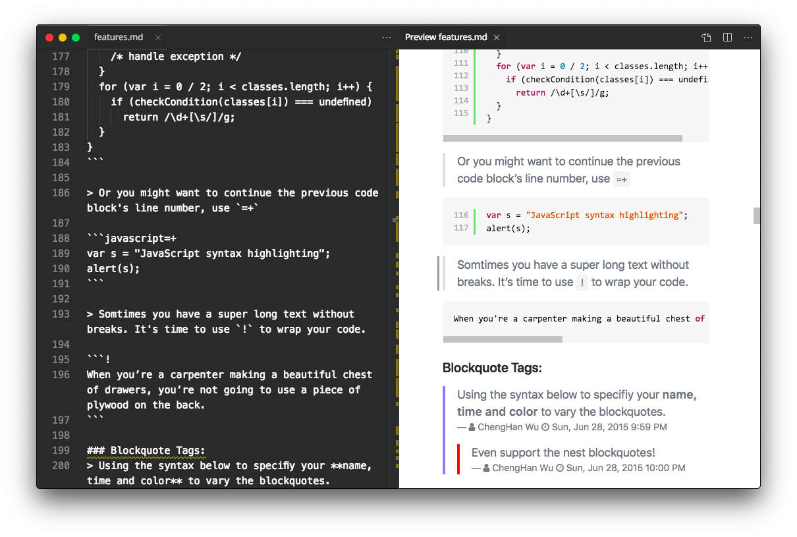797x537 pixels.
Task: Click the '### Blockquote Tags:' line in the editor
Action: pos(146,451)
